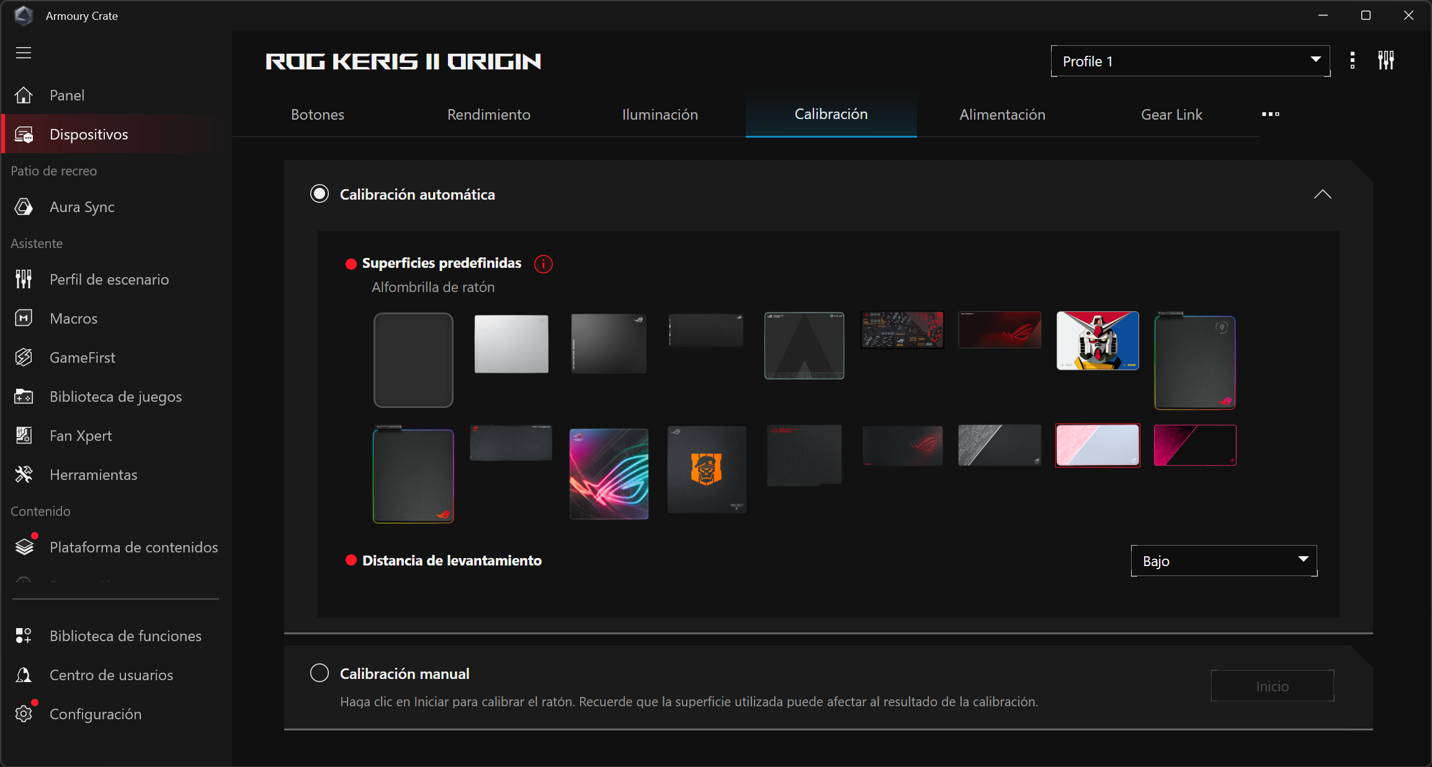Click the Alfombrilla de ratón label
Screen dimensions: 1432x767
[x=433, y=287]
